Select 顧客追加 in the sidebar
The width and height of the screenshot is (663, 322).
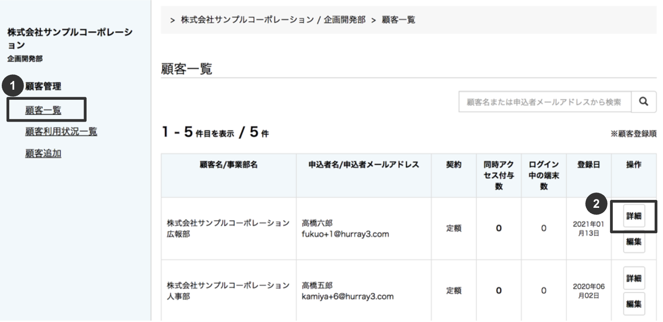click(x=42, y=153)
